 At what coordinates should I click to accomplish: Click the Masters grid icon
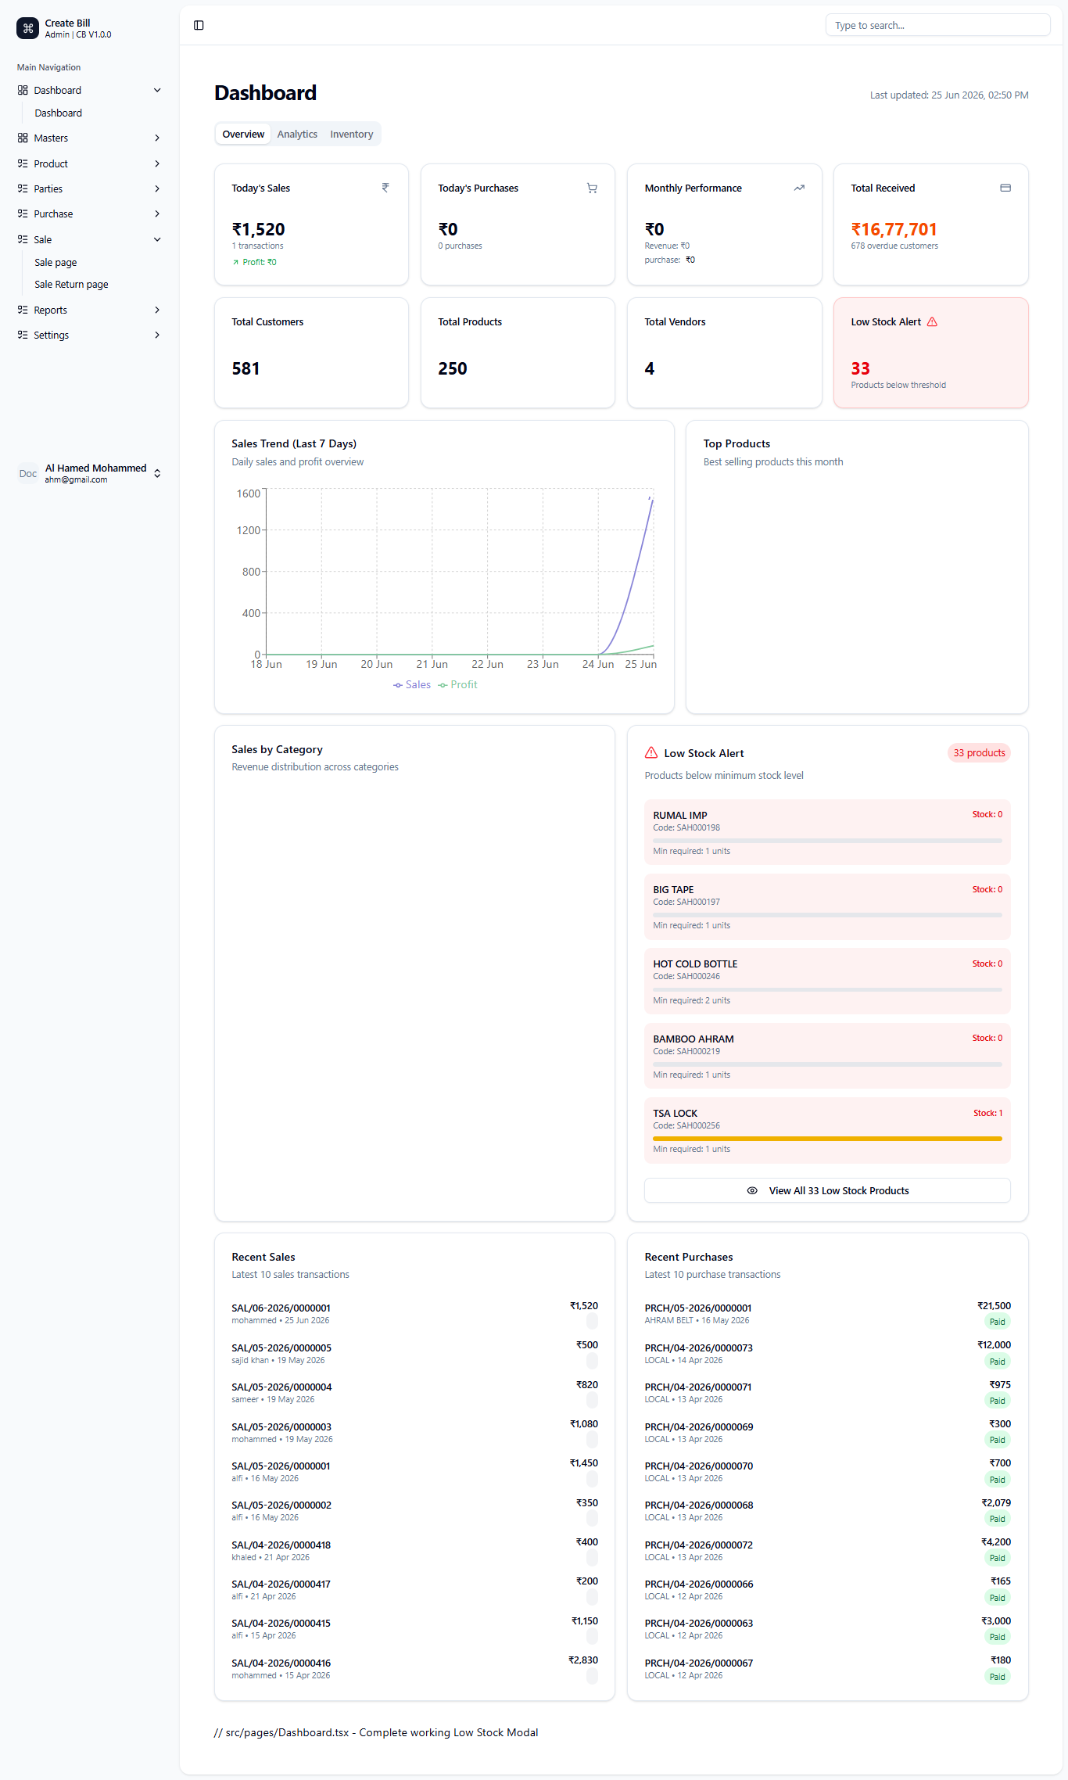pyautogui.click(x=23, y=138)
